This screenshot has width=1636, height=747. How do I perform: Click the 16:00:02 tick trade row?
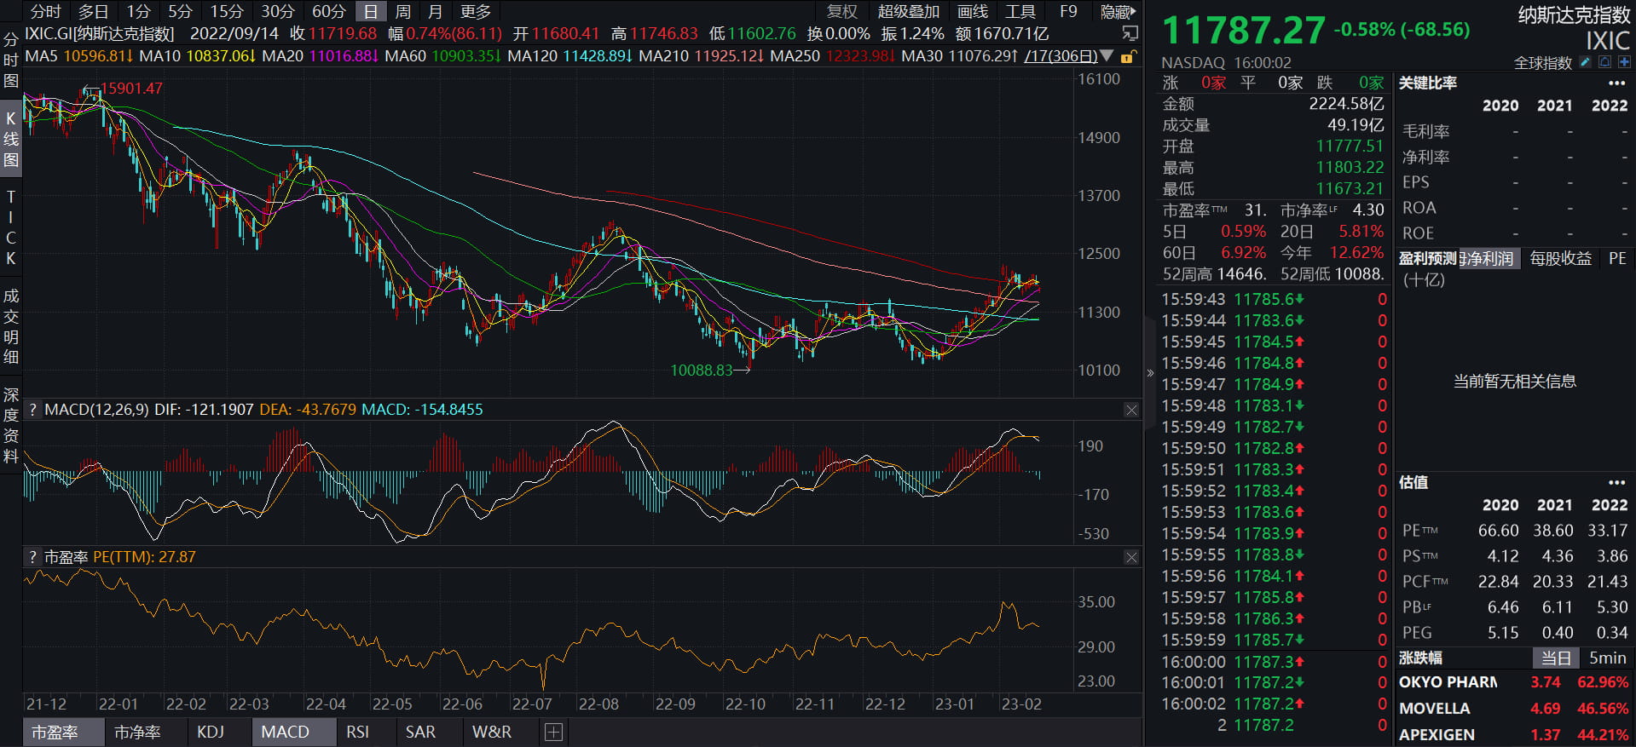1274,704
